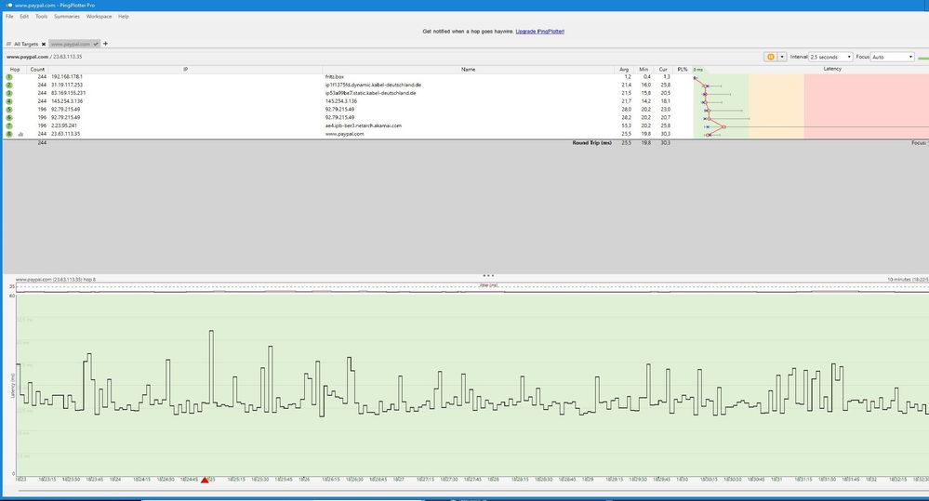Image resolution: width=929 pixels, height=501 pixels.
Task: Click the PL% column header
Action: click(683, 70)
